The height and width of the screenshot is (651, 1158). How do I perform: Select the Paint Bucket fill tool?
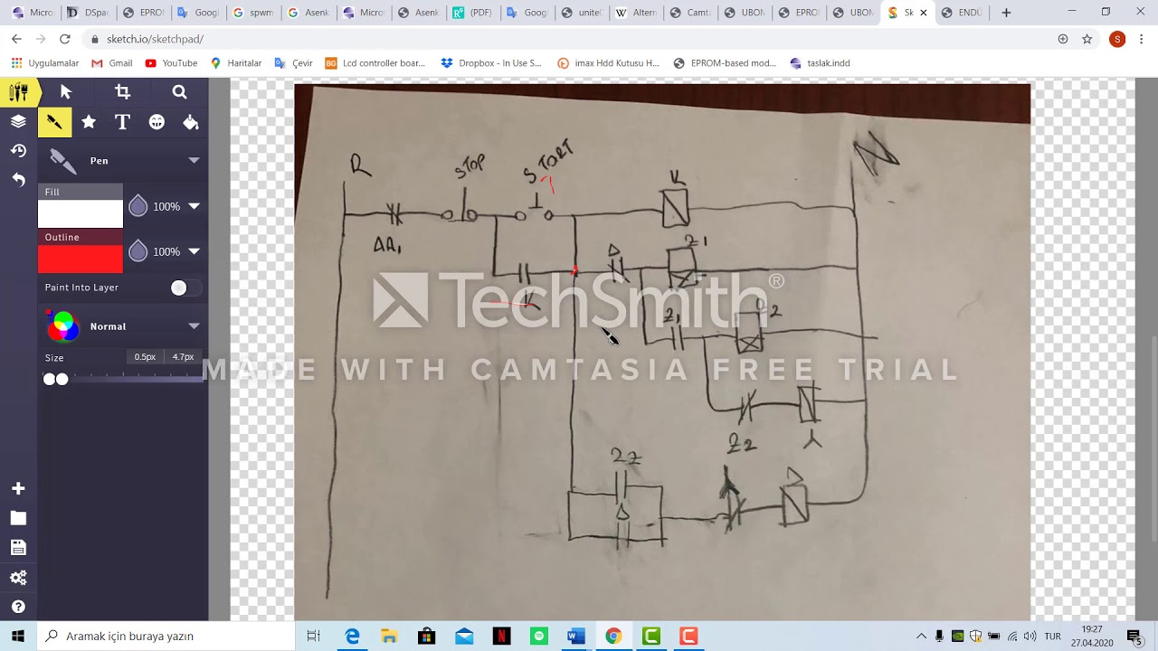click(190, 122)
